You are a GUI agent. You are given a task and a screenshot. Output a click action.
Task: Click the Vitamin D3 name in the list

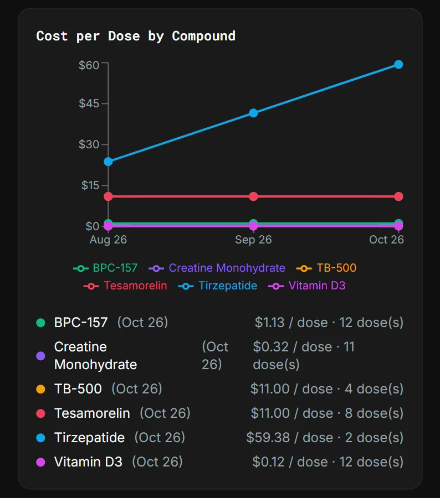pyautogui.click(x=88, y=462)
